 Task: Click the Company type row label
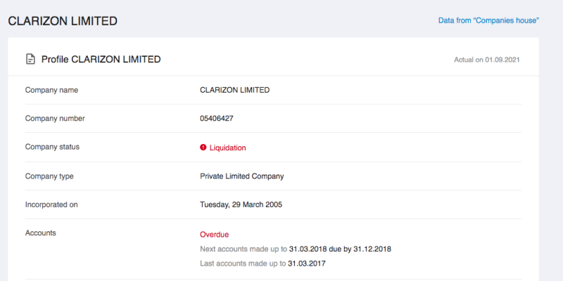[x=49, y=176]
